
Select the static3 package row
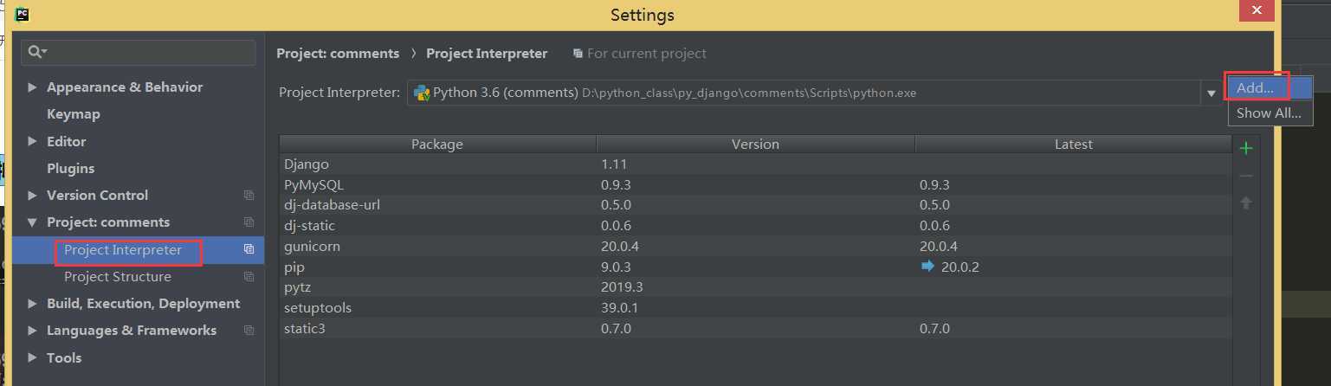(756, 329)
